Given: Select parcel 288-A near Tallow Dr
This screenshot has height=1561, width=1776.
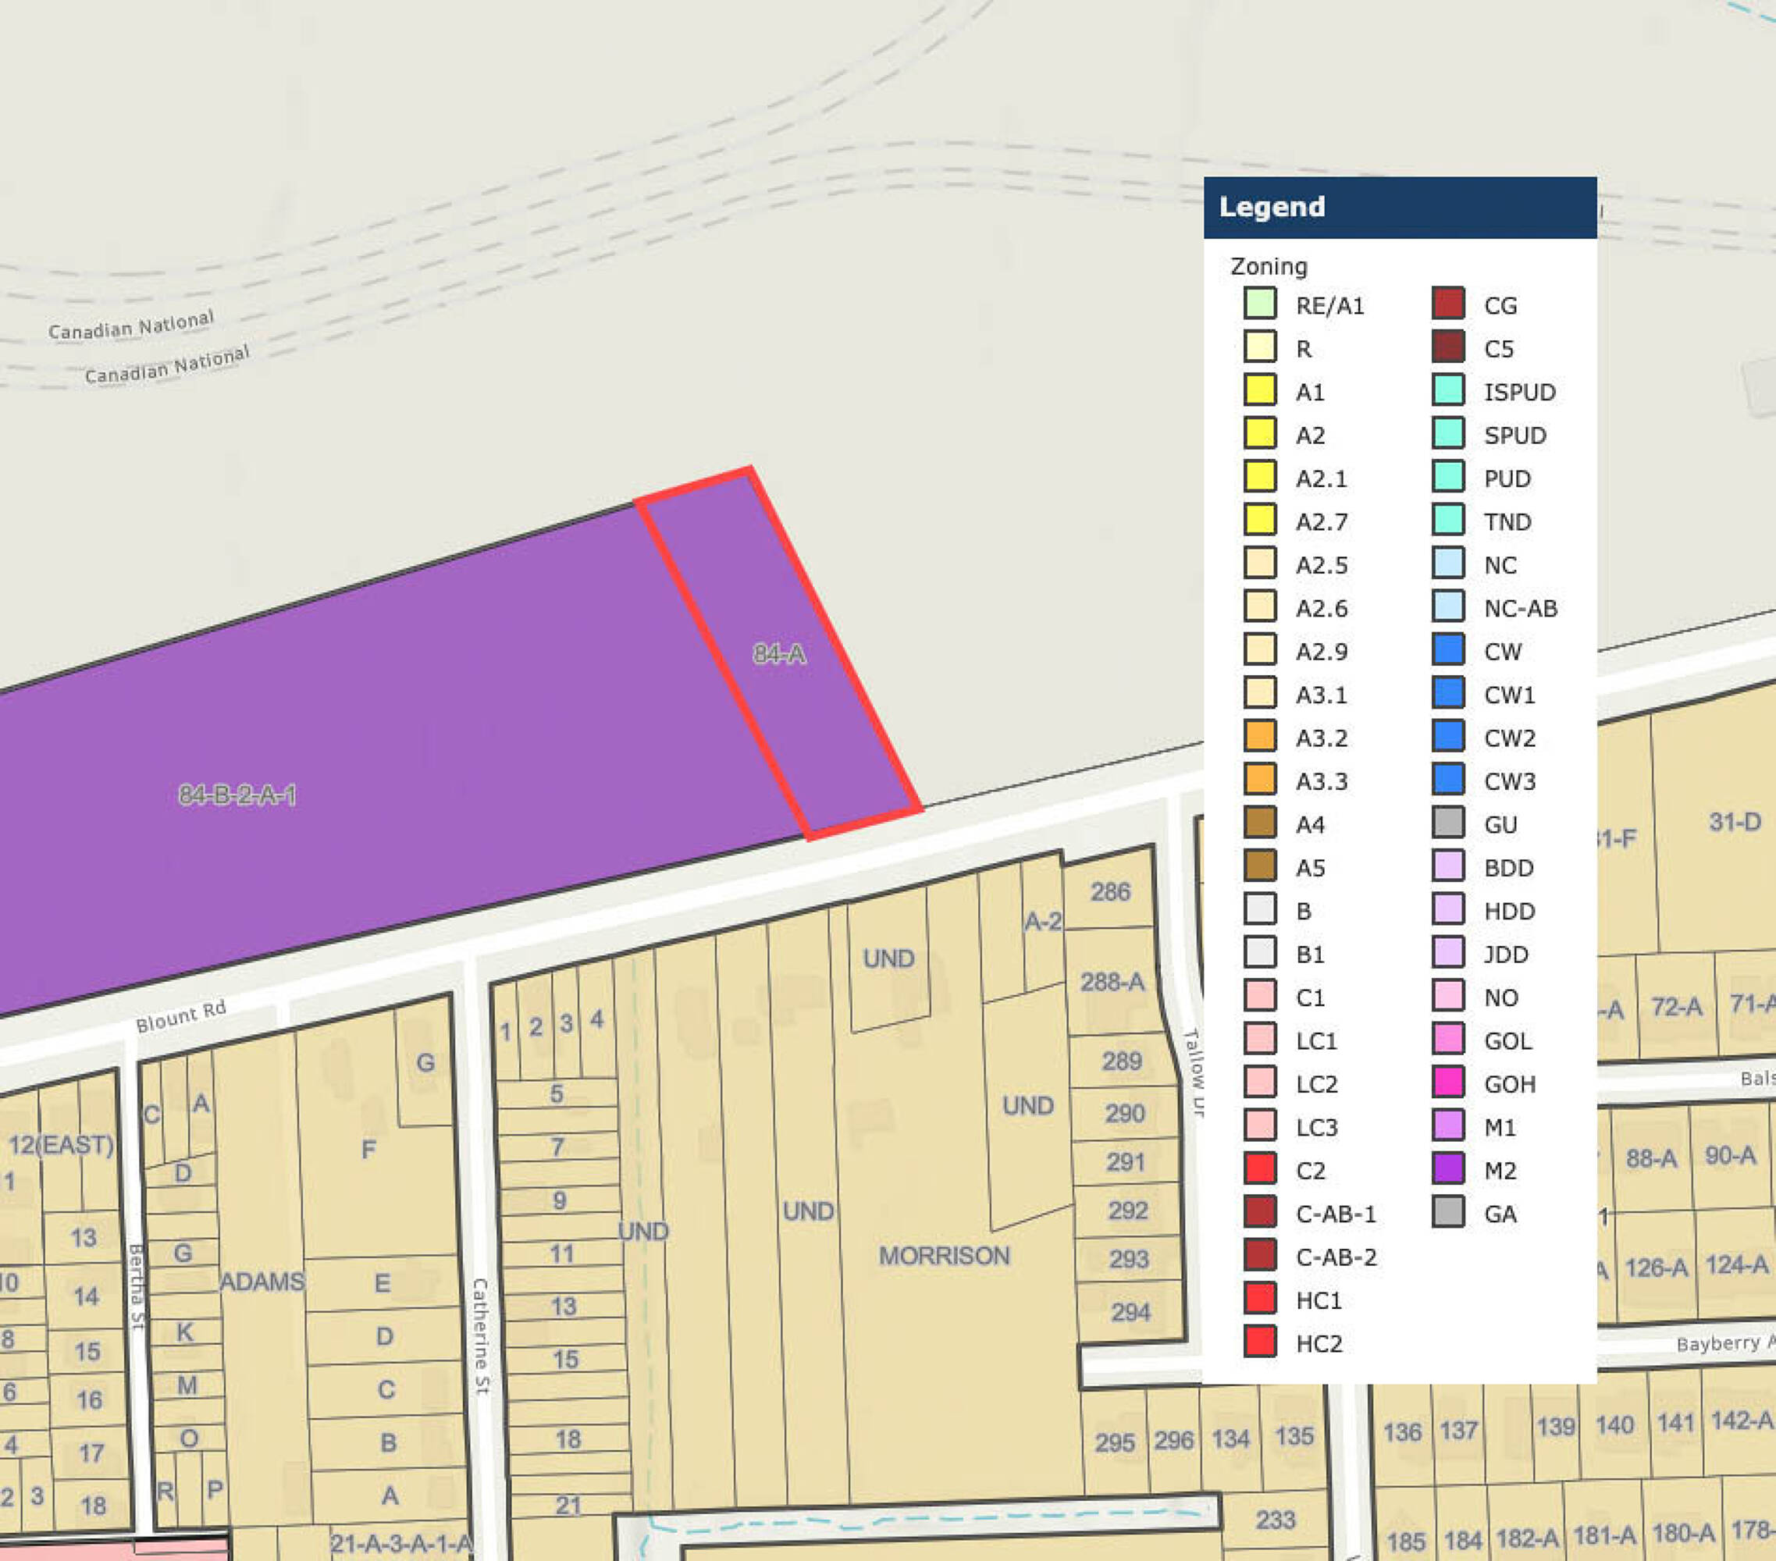Looking at the screenshot, I should click(1112, 982).
